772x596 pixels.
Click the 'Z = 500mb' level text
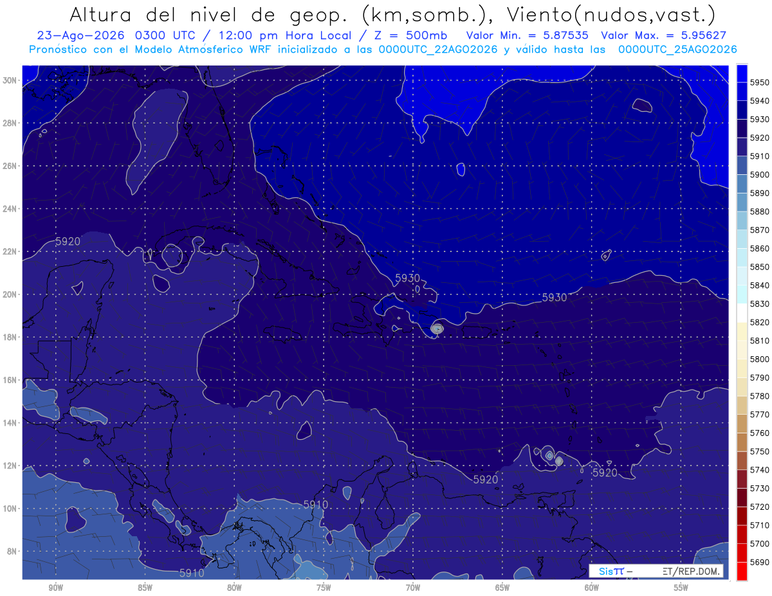[411, 35]
